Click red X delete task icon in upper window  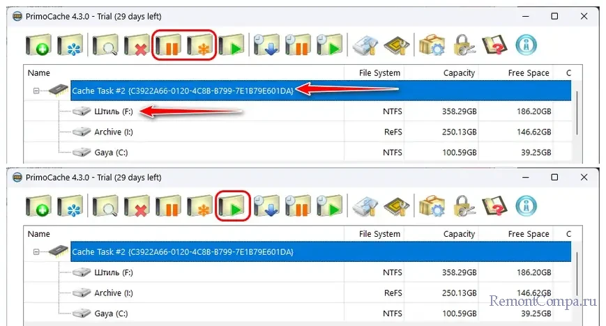coord(136,46)
